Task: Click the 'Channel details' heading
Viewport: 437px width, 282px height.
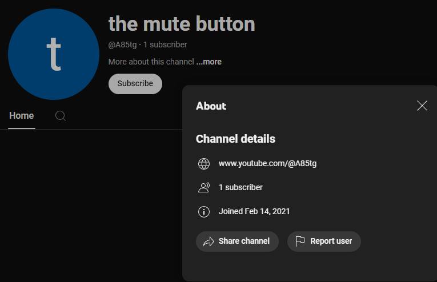Action: point(235,139)
